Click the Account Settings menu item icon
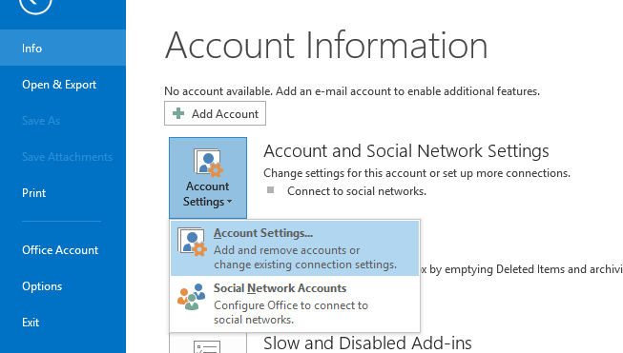623x353 pixels. (192, 242)
